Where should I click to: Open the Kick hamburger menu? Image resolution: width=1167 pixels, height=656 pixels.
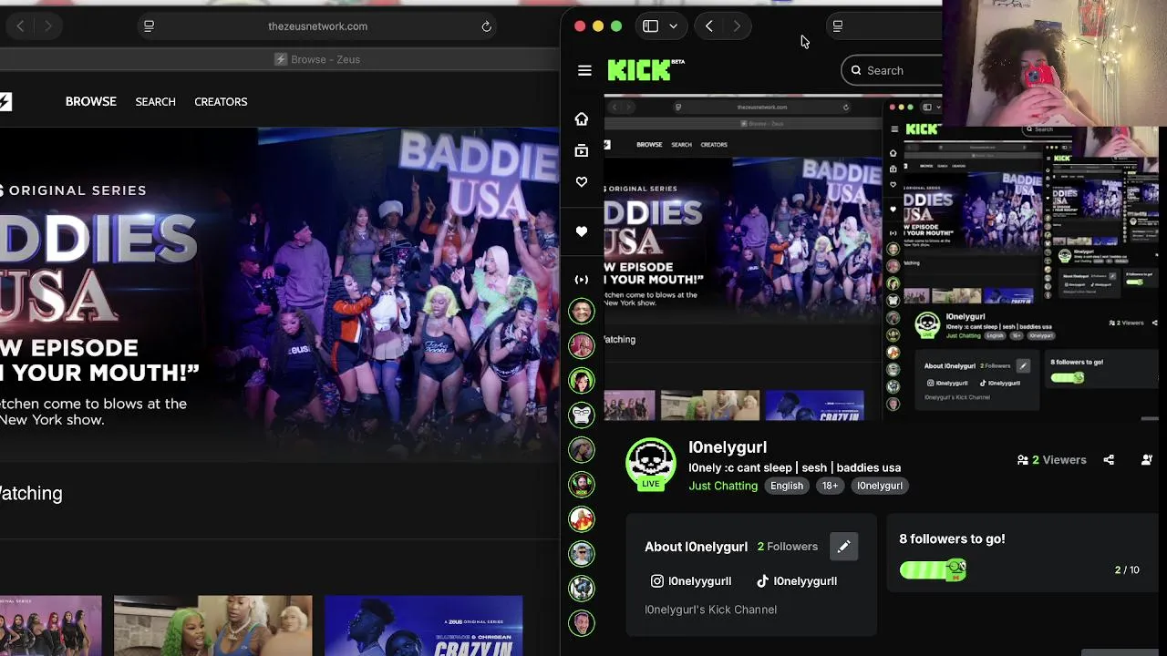tap(584, 70)
